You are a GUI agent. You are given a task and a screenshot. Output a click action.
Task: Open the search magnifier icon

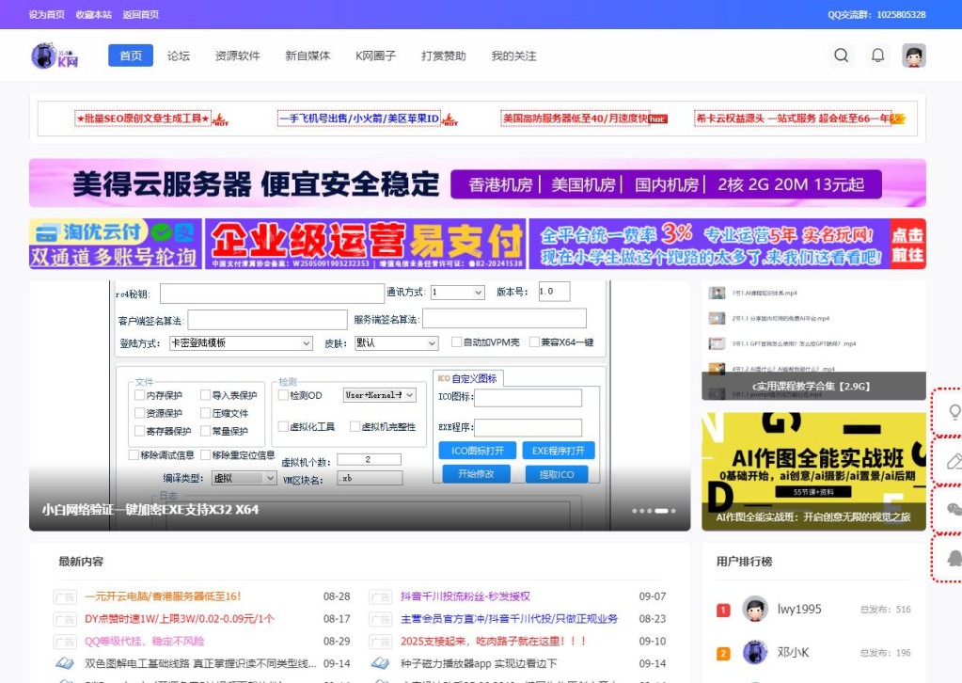(841, 56)
